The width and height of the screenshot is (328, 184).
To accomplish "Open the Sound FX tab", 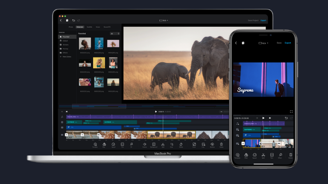I will [107, 27].
